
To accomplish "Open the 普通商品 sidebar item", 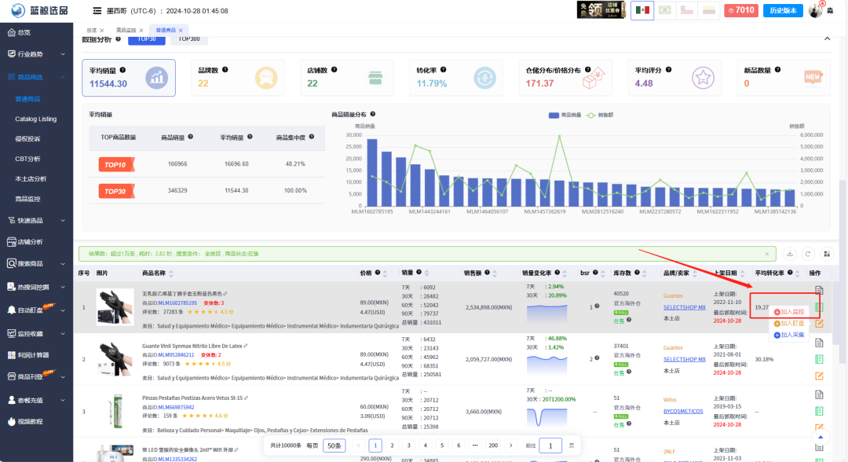I will click(x=27, y=99).
